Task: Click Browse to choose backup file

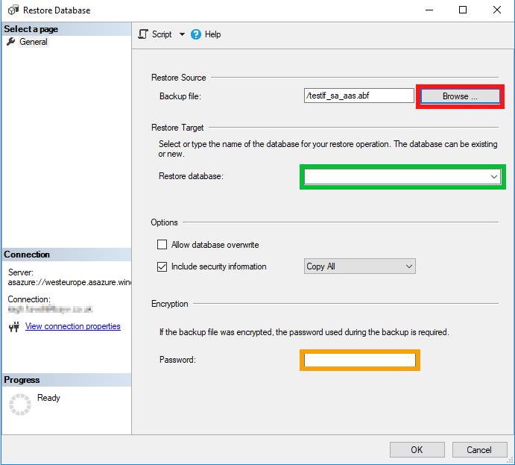Action: pos(460,96)
